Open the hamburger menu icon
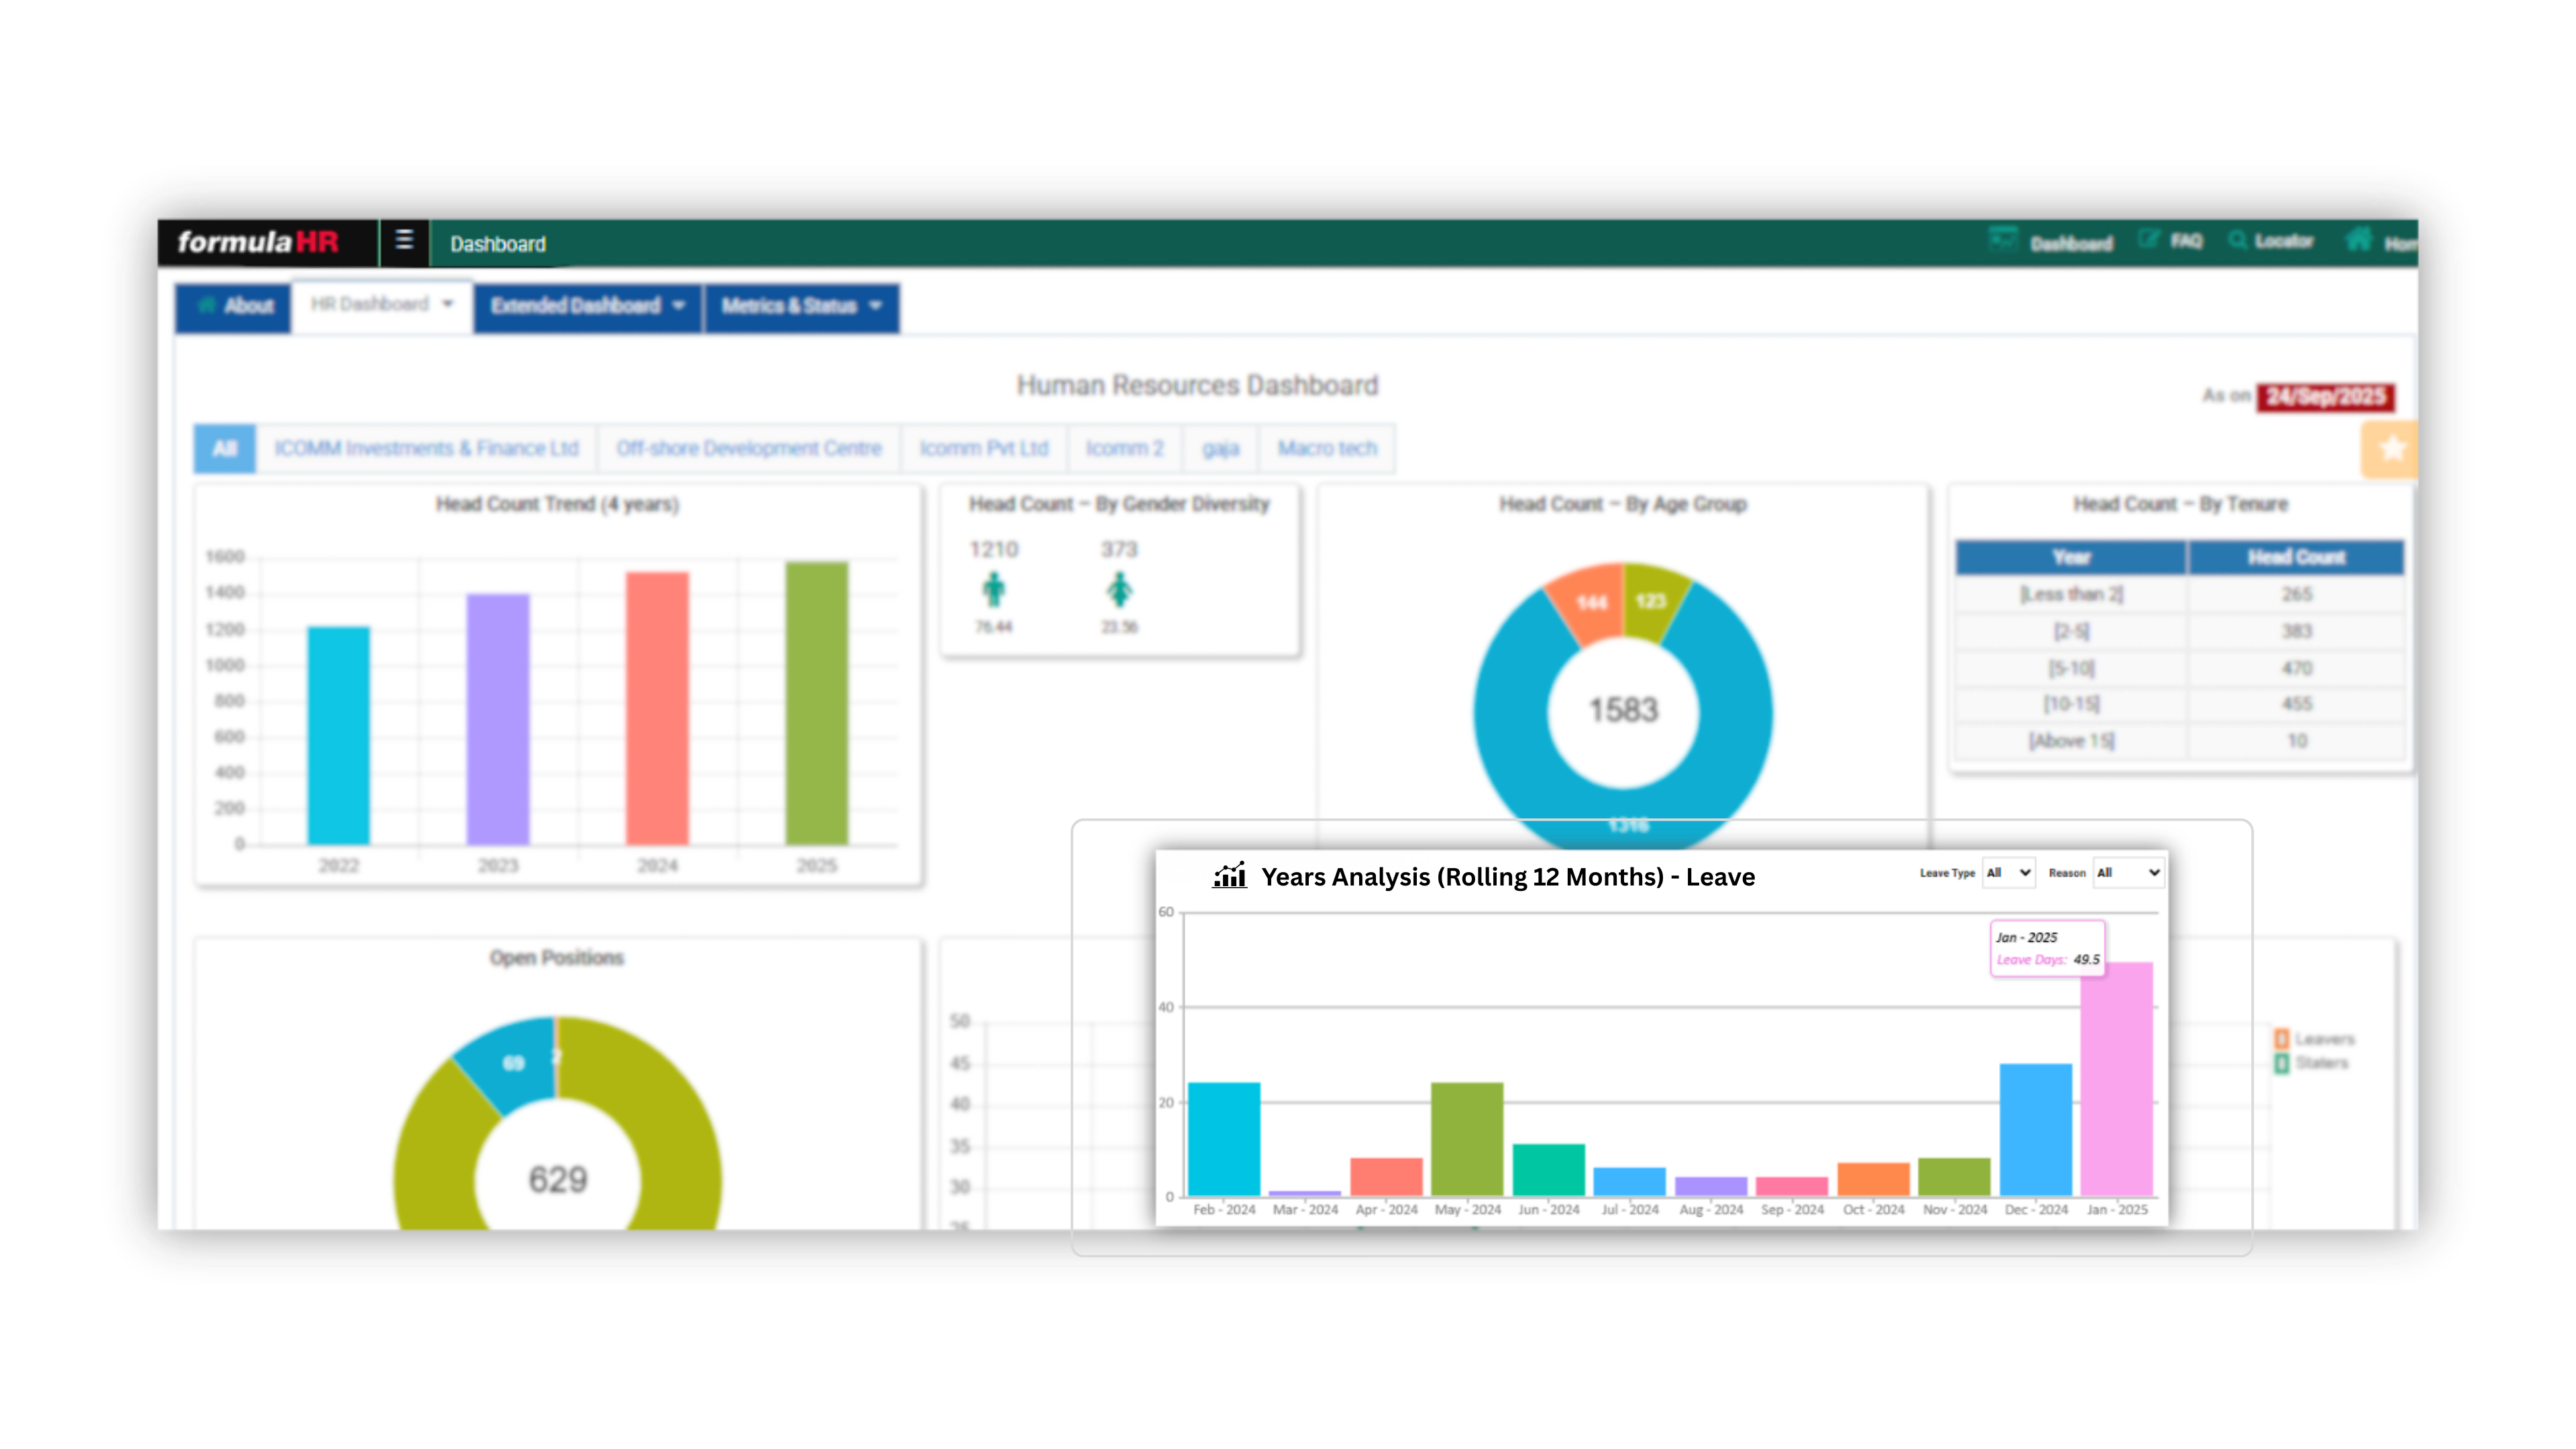2576x1449 pixels. 404,241
